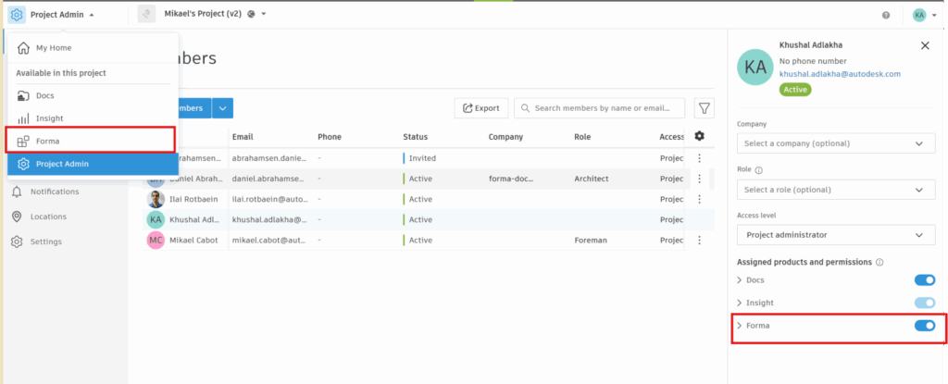Toggle the Docs product switch

tap(925, 280)
